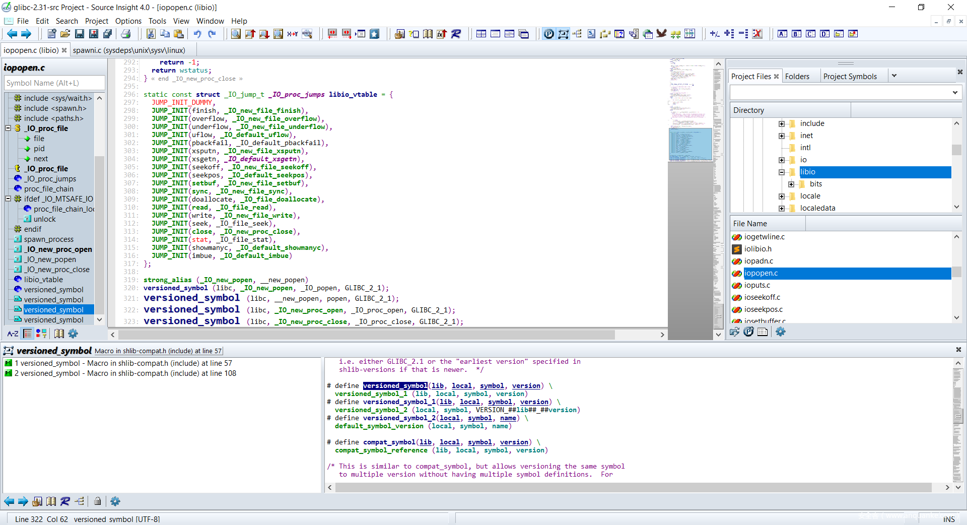
Task: Click the Add File plus-list icon
Action: pyautogui.click(x=729, y=34)
